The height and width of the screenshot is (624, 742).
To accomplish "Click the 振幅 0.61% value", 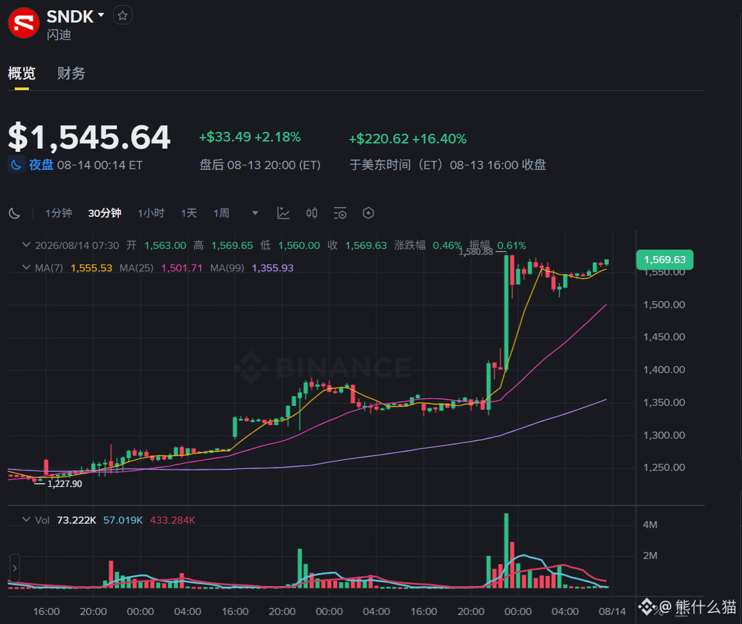I will 512,245.
